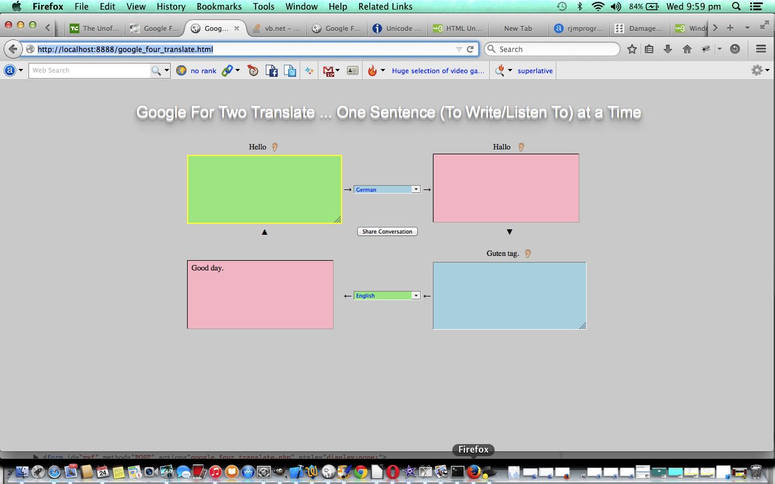Open Safari from the dock
775x484 pixels.
(54, 472)
